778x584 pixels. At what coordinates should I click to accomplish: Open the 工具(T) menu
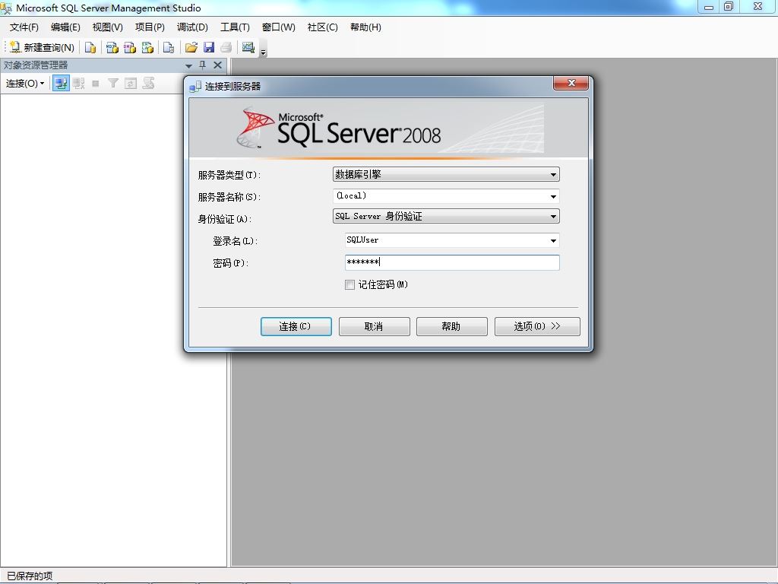235,27
